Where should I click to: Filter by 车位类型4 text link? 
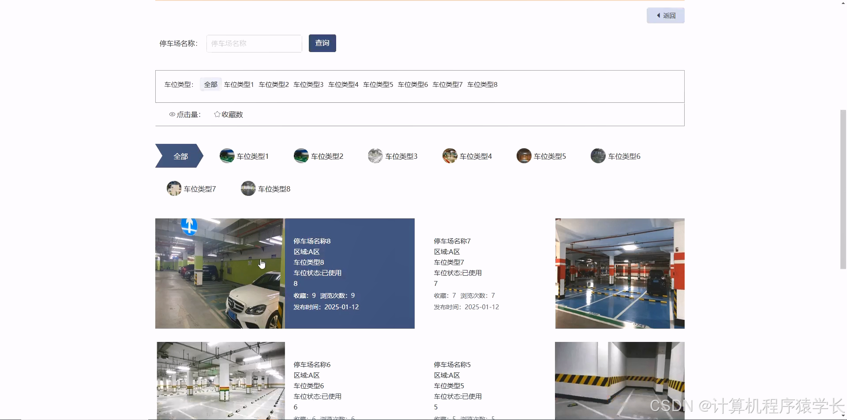click(343, 84)
